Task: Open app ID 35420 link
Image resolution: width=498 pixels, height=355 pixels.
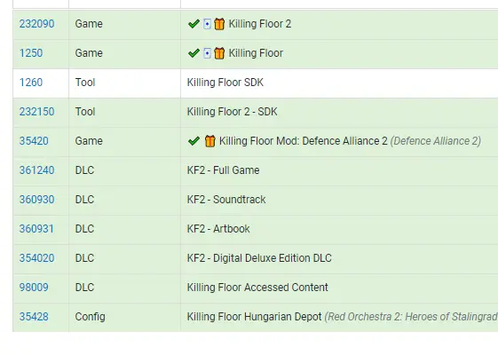Action: [x=34, y=140]
